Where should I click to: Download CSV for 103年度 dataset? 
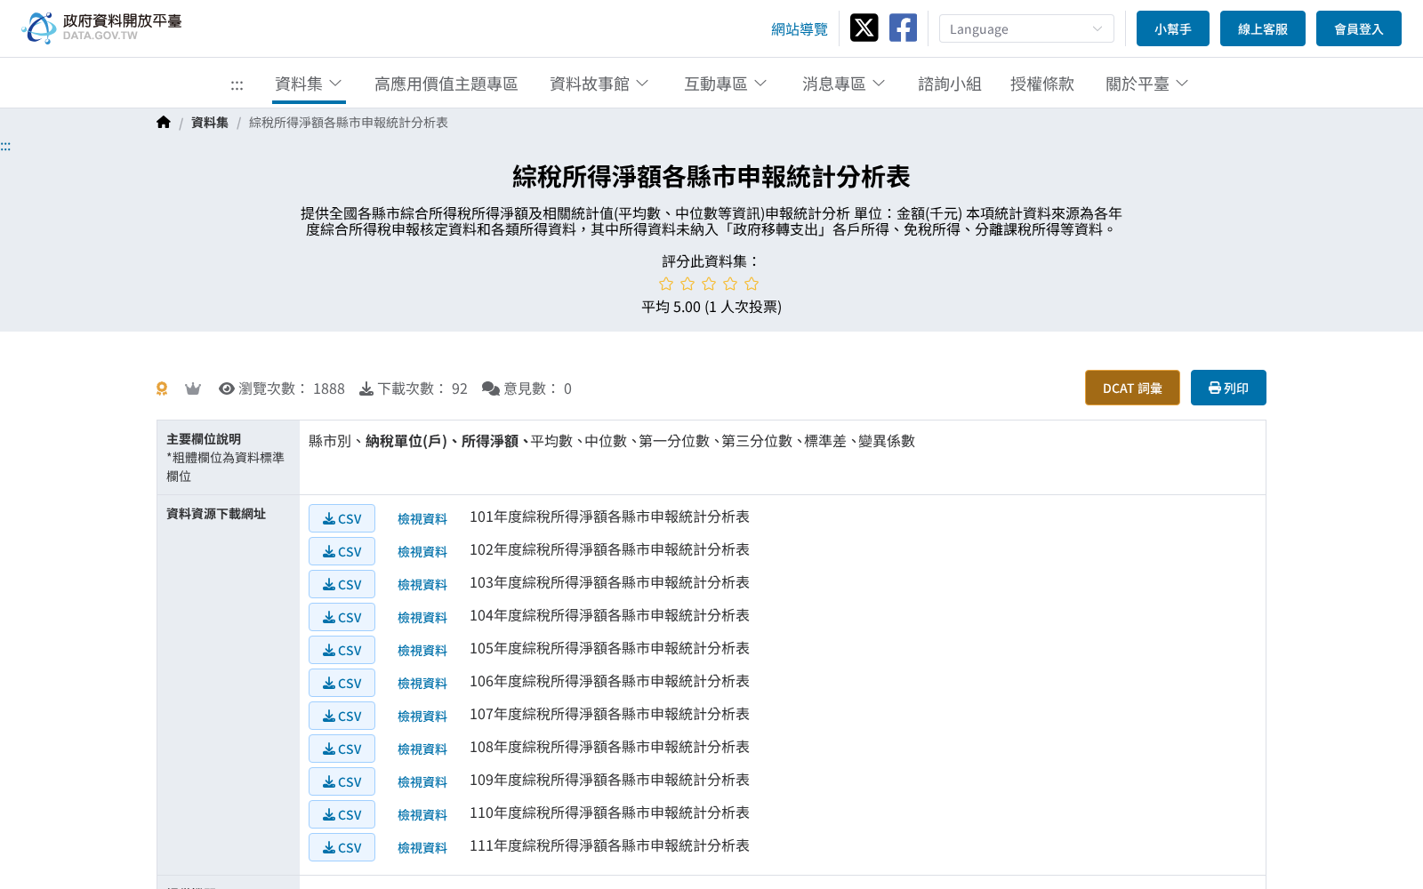coord(342,584)
